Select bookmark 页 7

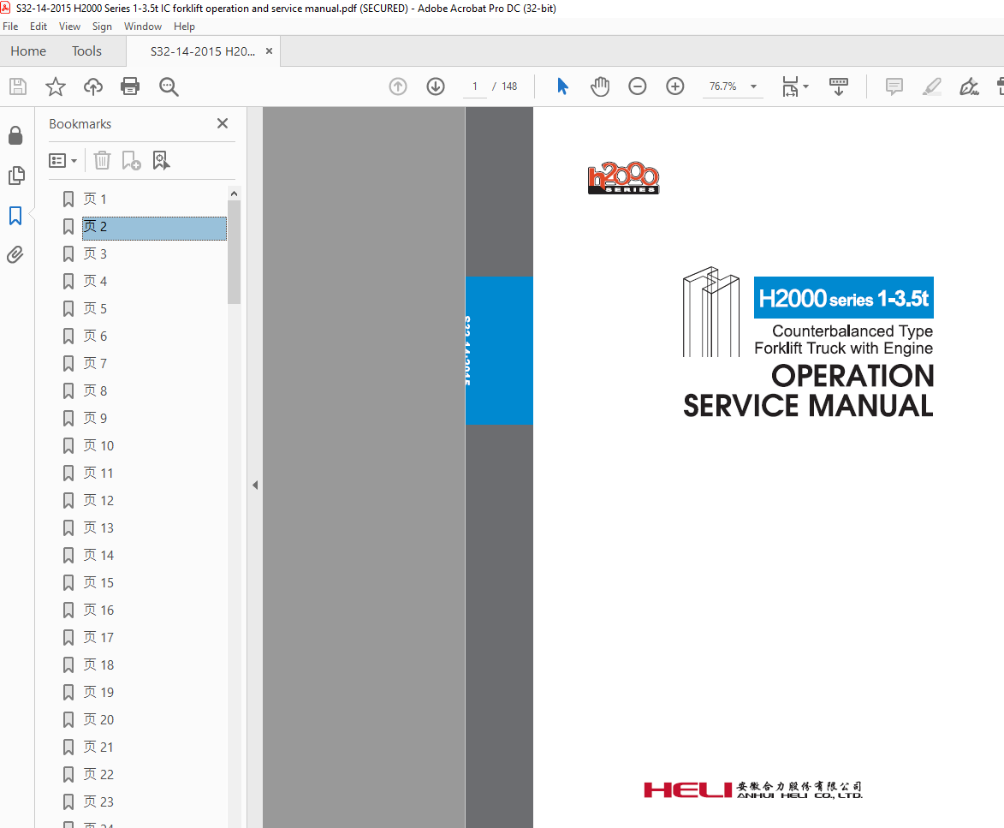(x=95, y=364)
